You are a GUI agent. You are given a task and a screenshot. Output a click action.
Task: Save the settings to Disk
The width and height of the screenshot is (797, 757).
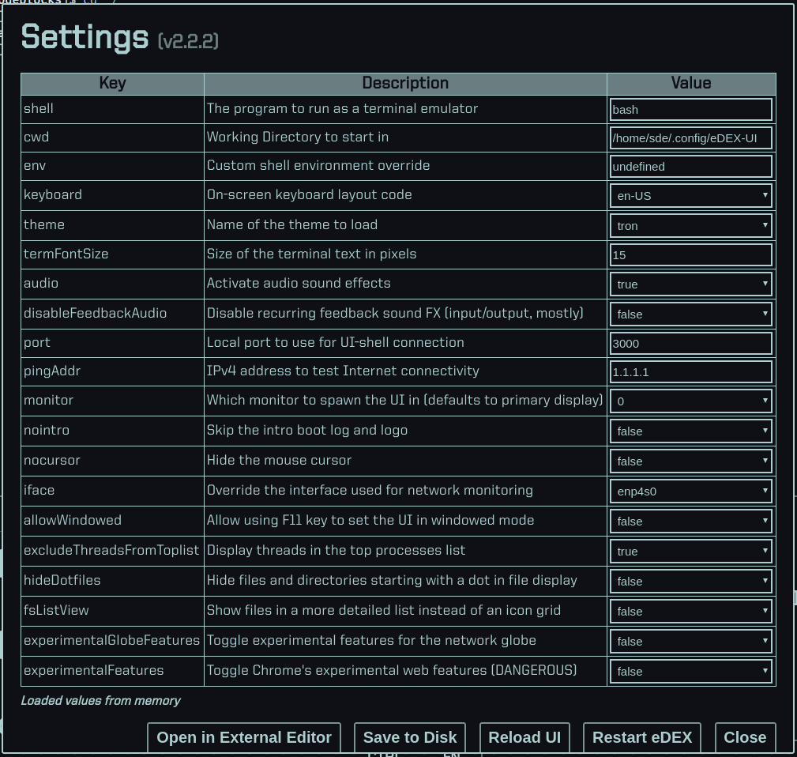coord(409,737)
